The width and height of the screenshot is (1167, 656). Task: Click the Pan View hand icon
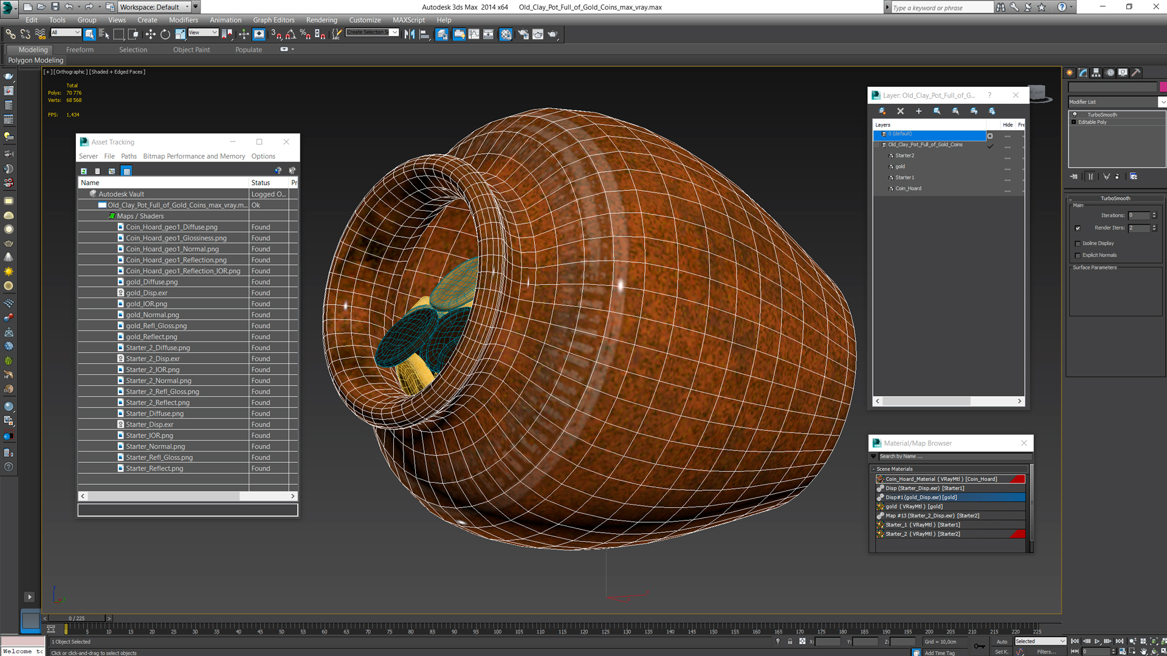[x=1143, y=651]
